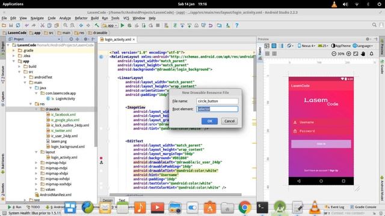This screenshot has height=216, width=385.
Task: Open the app run configuration dropdown
Action: pyautogui.click(x=110, y=25)
